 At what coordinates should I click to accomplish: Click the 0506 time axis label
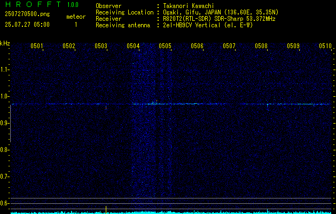tap(197, 45)
